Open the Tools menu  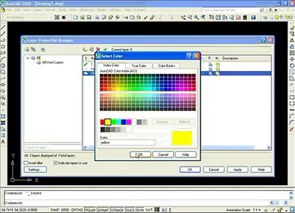[62, 10]
